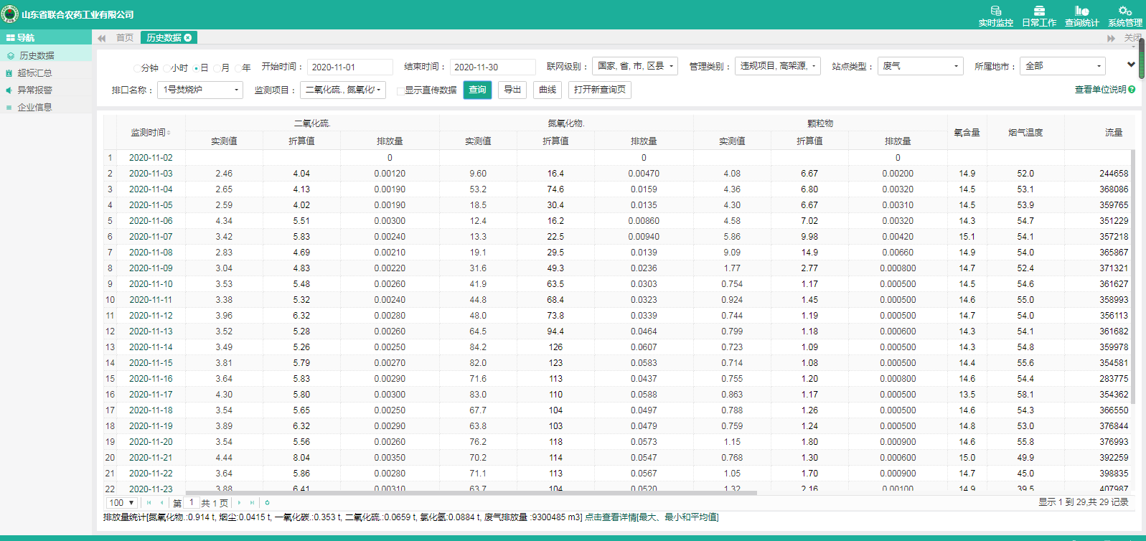
Task: Click the 开始时间 start date input field
Action: coord(349,67)
